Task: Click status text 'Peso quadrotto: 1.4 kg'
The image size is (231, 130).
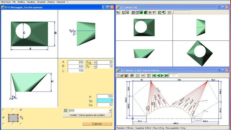Action: point(175,128)
